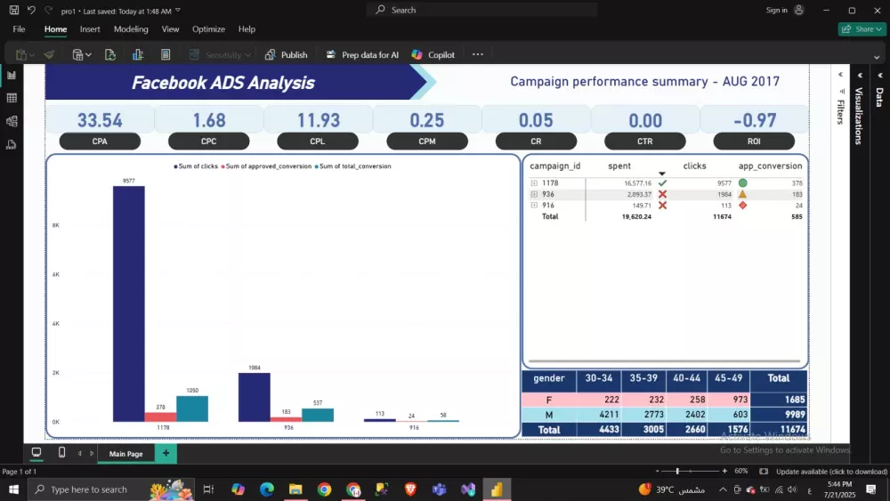Open the Sensitivity dropdown
890x501 pixels.
[220, 54]
